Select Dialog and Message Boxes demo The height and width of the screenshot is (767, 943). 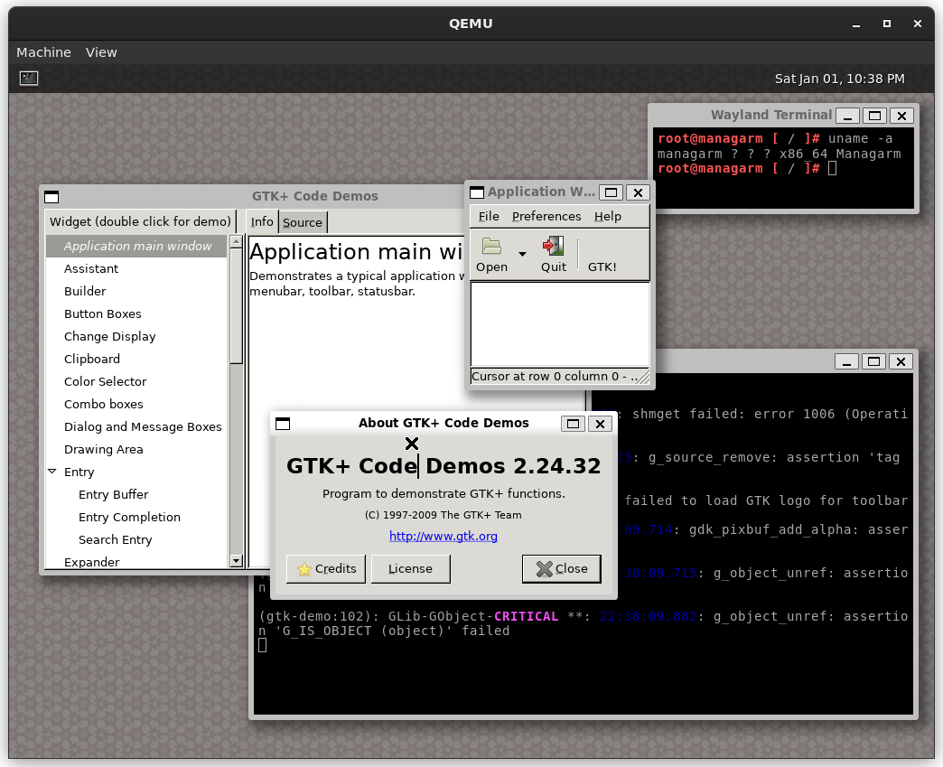coord(137,426)
